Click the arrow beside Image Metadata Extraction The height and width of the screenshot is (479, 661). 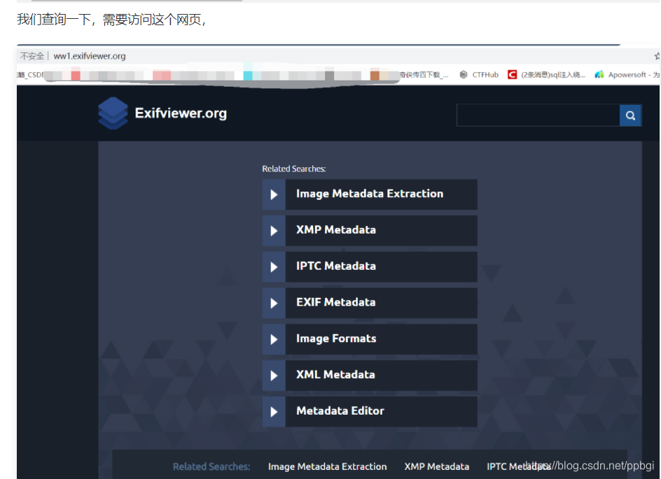click(274, 194)
